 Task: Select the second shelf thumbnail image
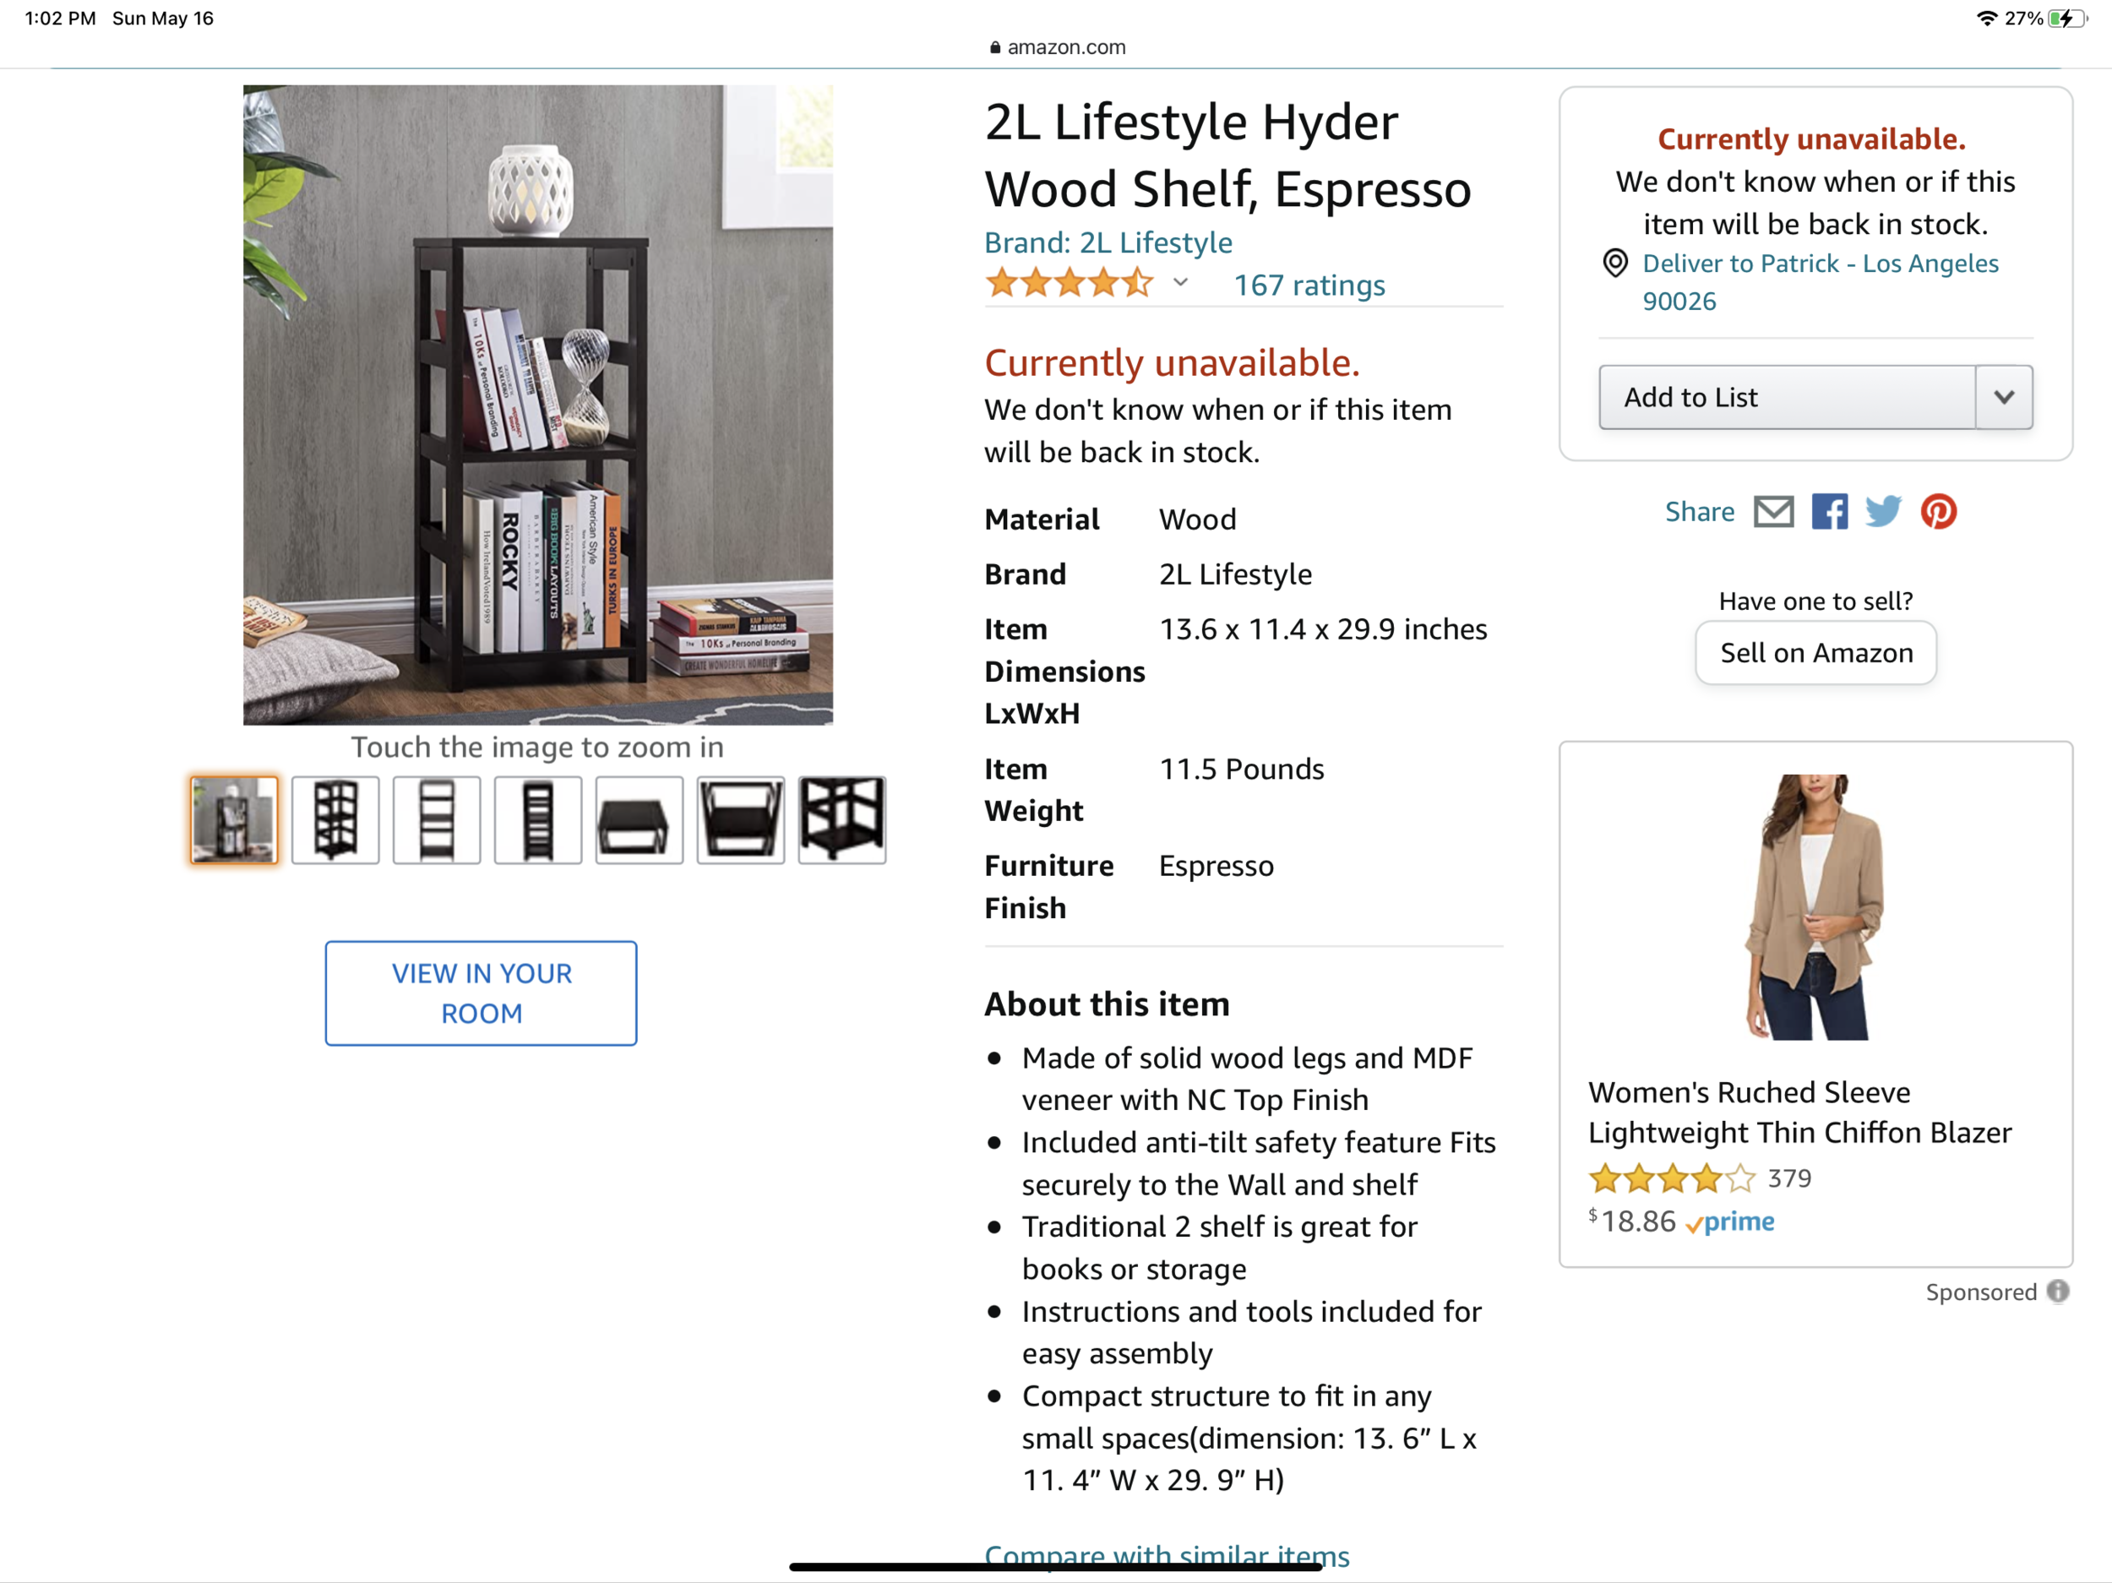(335, 820)
